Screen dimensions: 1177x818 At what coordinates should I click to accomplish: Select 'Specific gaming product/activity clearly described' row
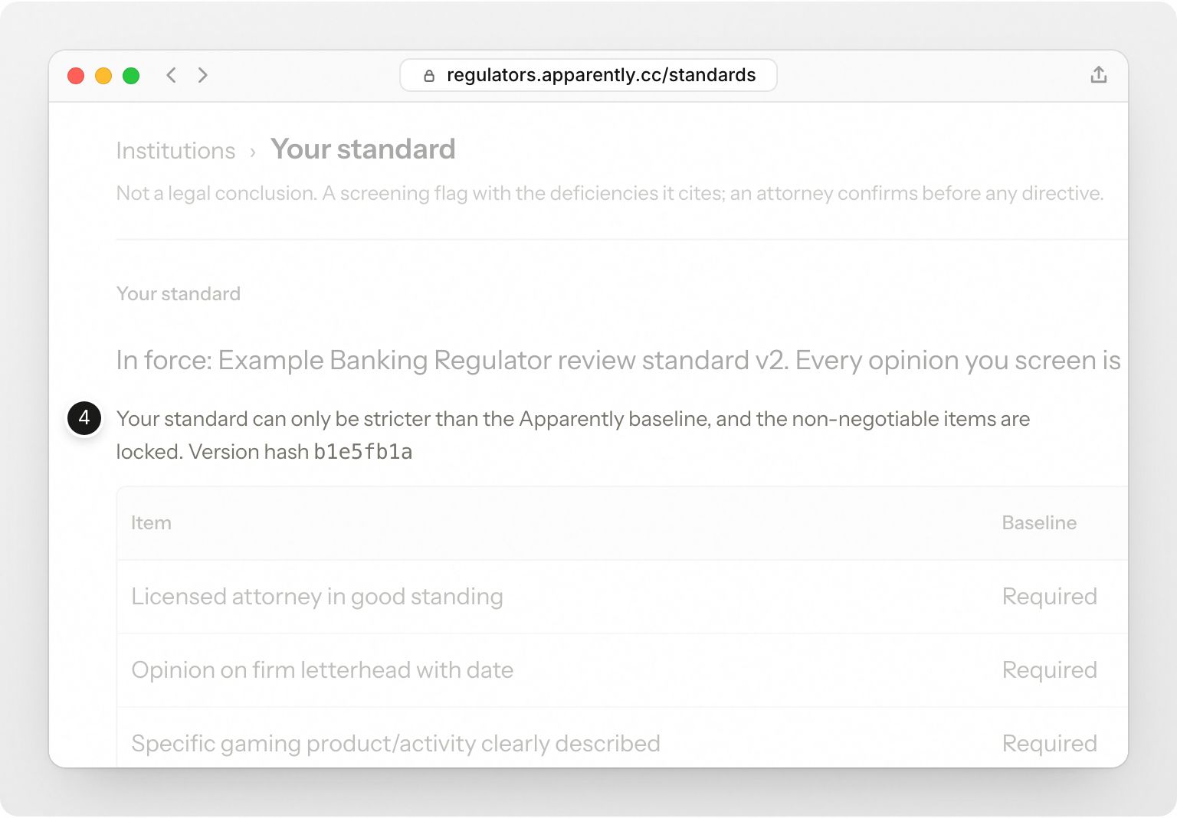[x=622, y=738]
